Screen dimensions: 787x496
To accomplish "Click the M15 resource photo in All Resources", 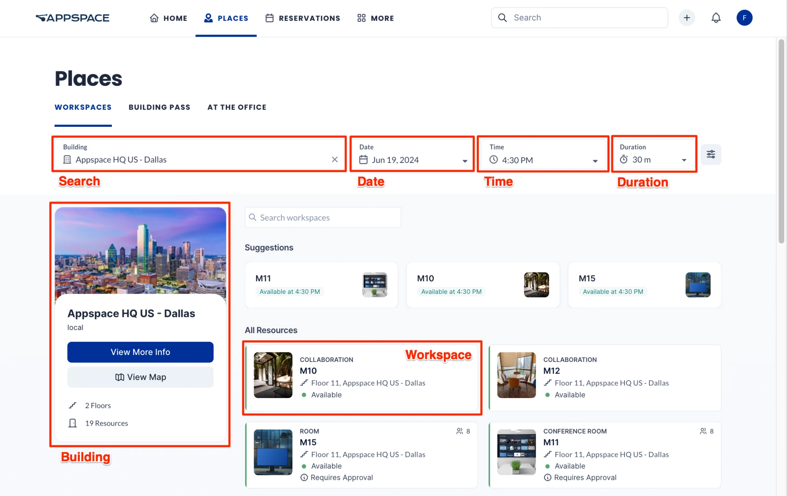I will point(273,452).
